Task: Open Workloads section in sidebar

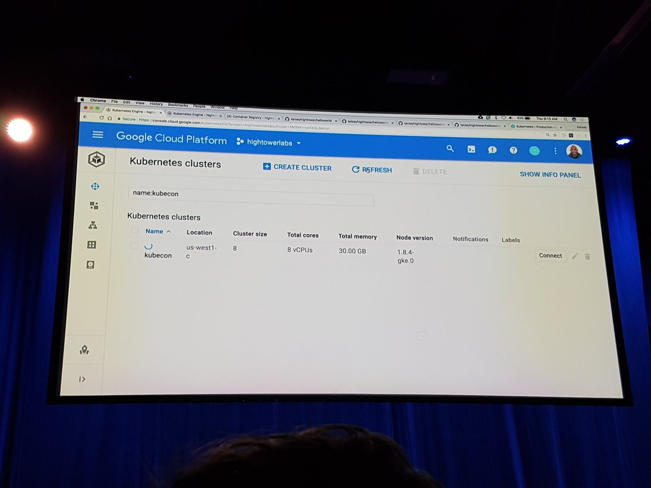Action: [x=94, y=206]
